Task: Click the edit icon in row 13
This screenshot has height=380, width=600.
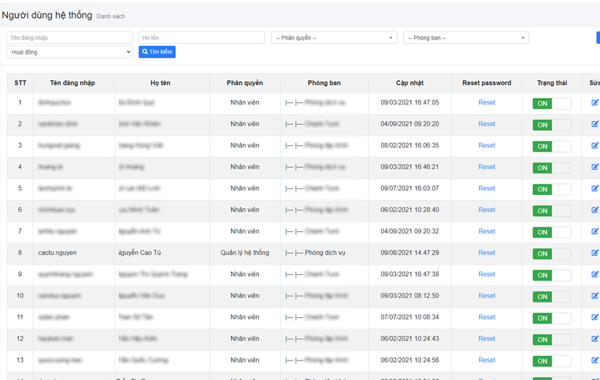Action: (x=595, y=360)
